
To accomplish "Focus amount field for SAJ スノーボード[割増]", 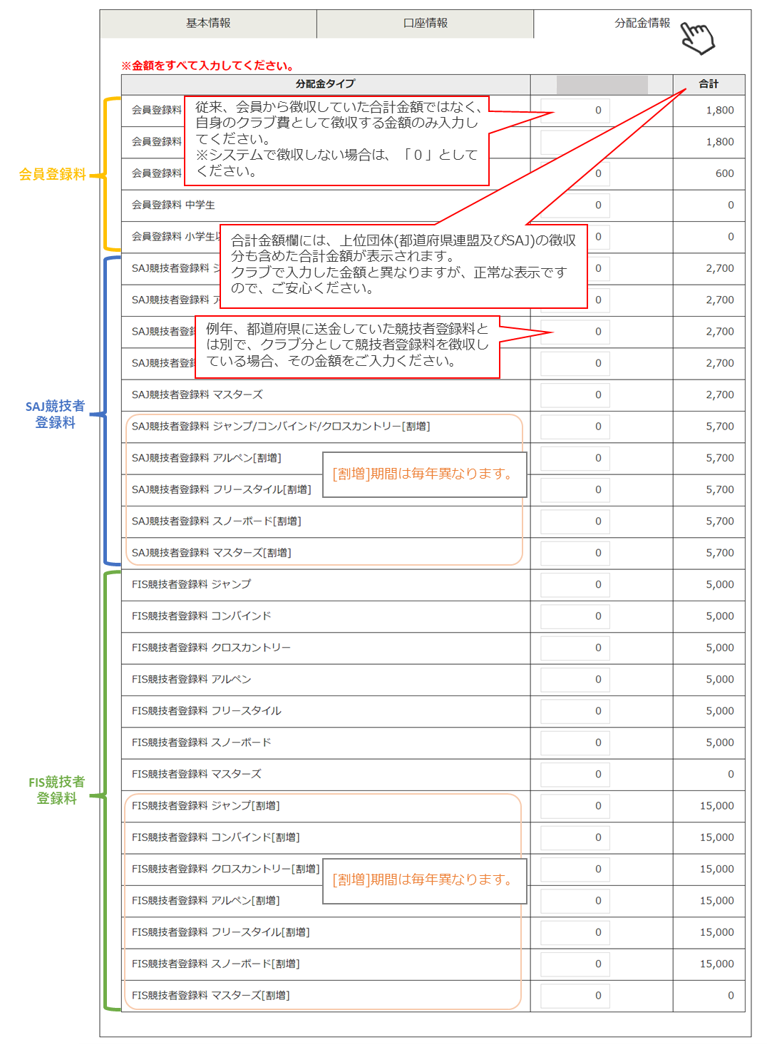I will coord(575,521).
